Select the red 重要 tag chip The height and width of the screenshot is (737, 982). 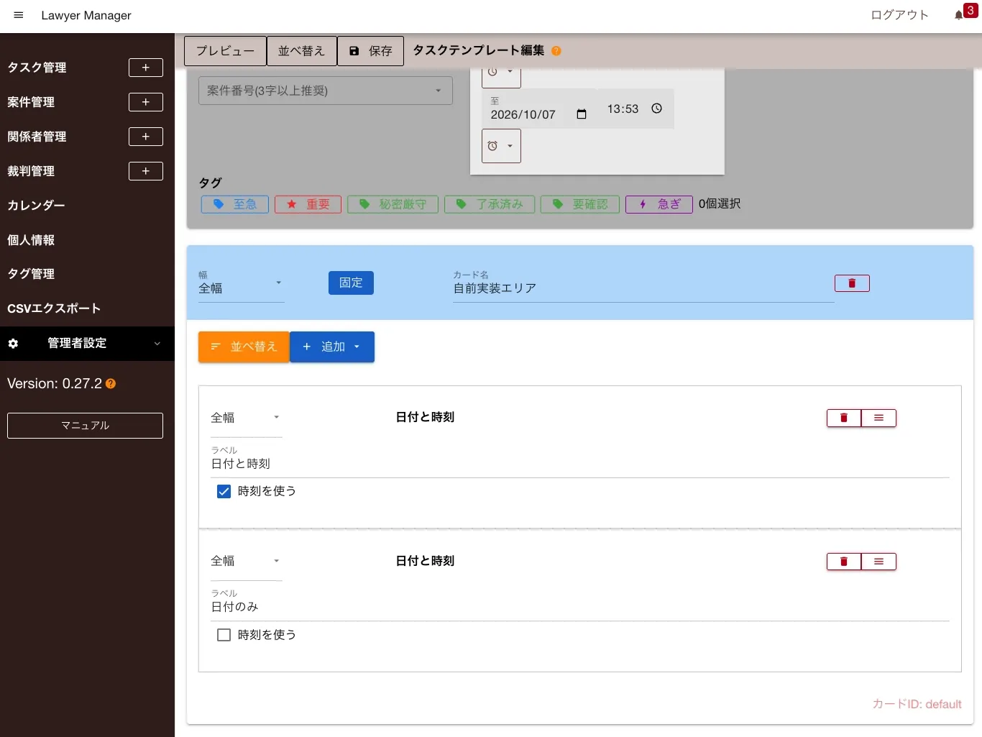click(x=308, y=204)
